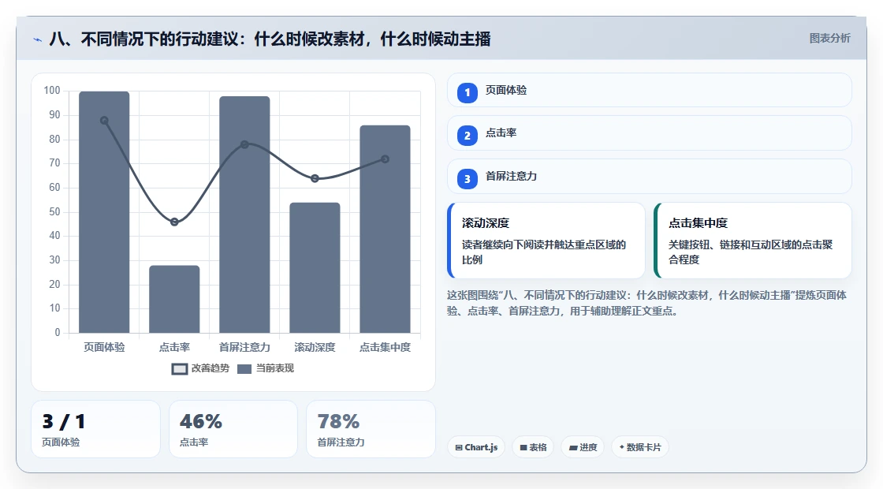Click the 78% stat card

pos(371,429)
